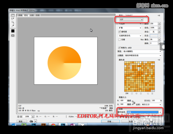Open the GIF file format dropdown
The height and width of the screenshot is (134, 173).
[131, 20]
